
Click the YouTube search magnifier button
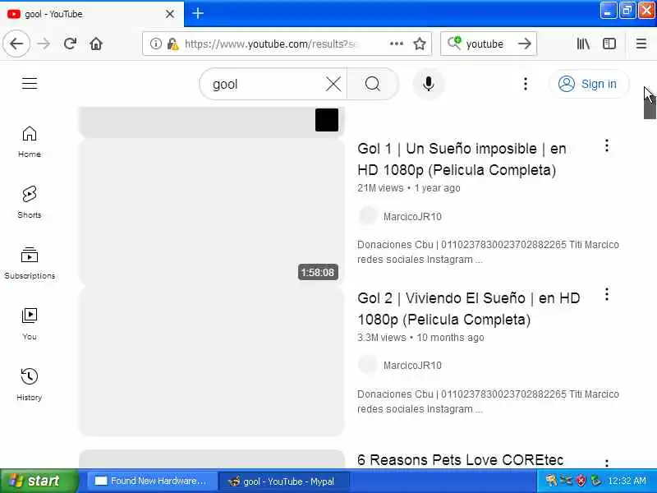coord(373,85)
